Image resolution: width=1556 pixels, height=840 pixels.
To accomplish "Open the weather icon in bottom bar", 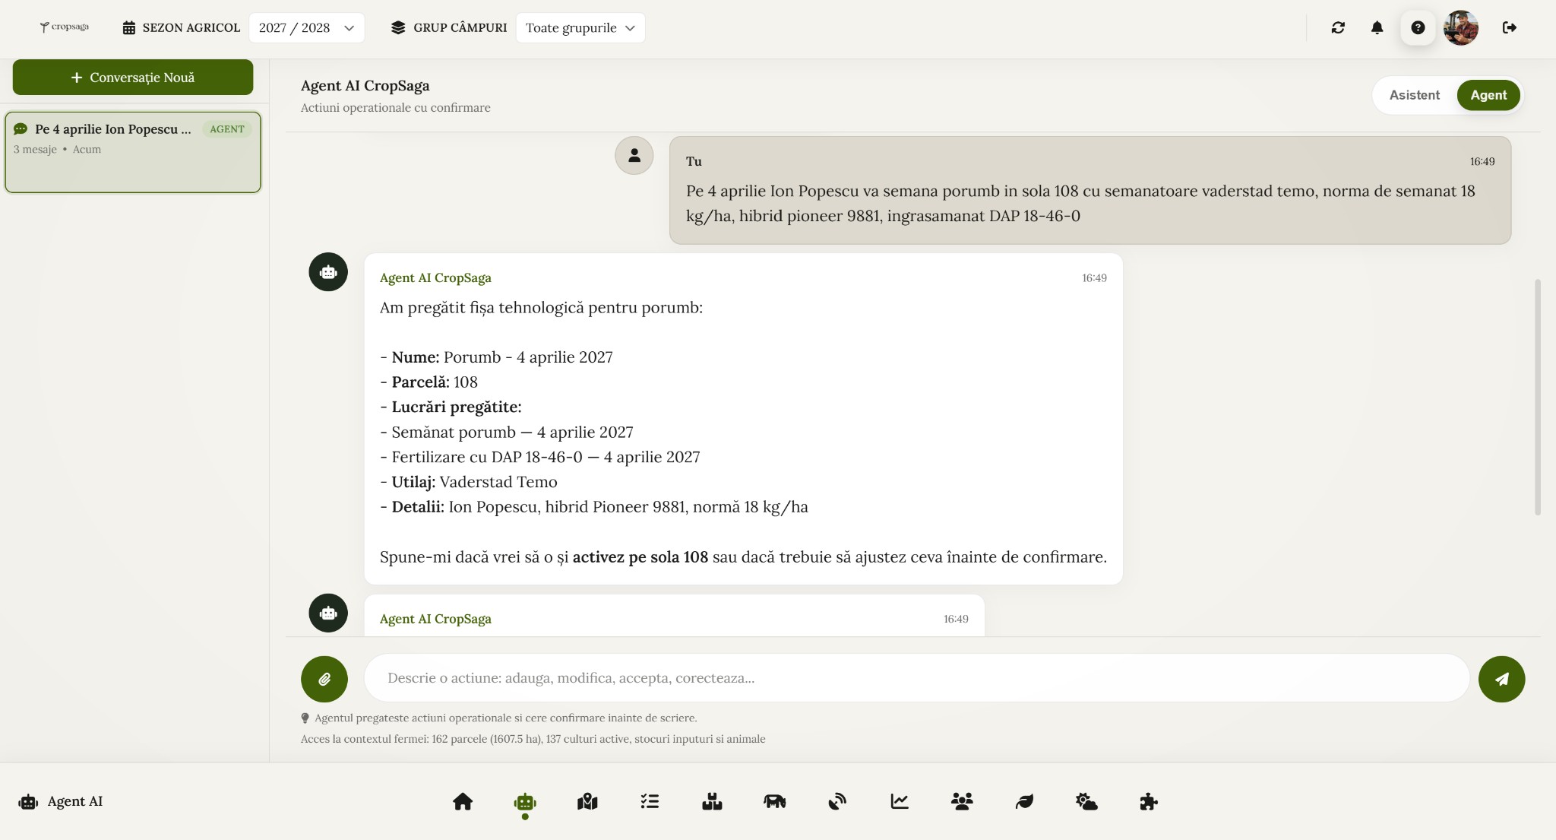I will coord(1086,801).
